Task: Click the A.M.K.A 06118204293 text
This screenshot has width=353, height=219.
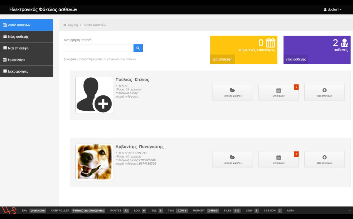Action: click(131, 153)
